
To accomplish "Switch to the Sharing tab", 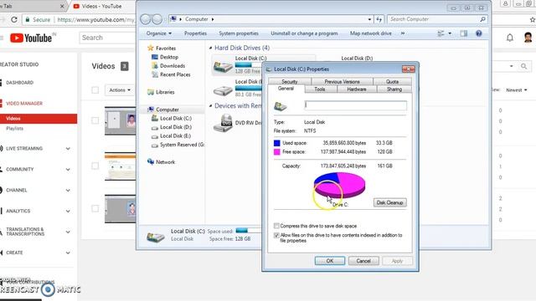I will (394, 89).
